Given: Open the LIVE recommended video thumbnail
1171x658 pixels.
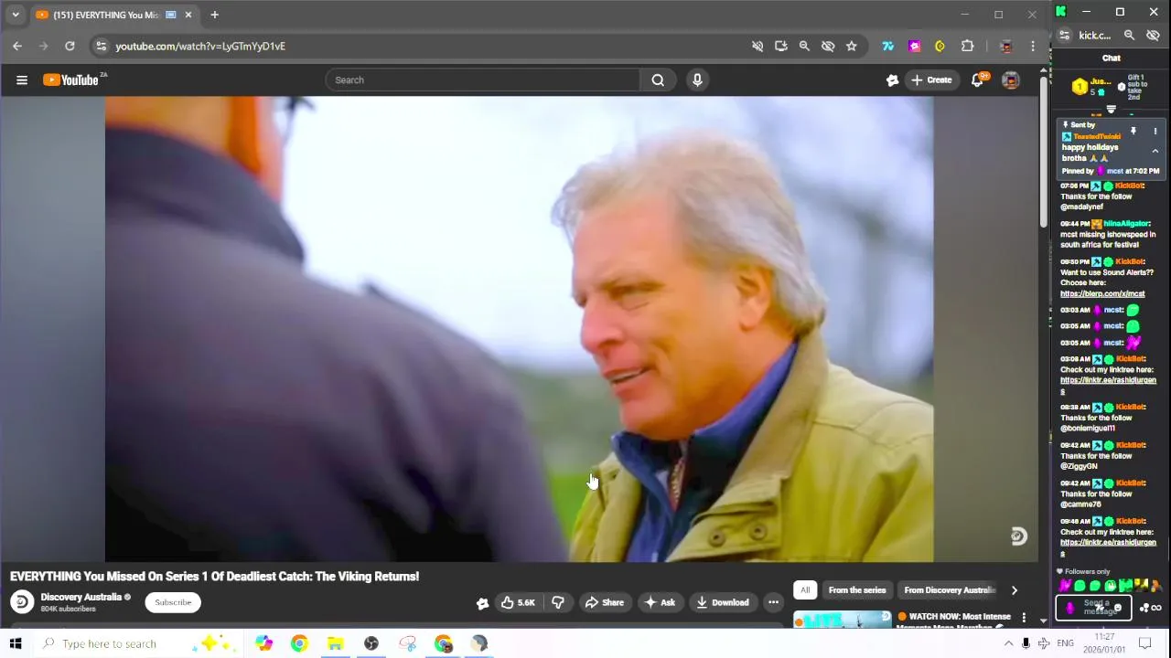Looking at the screenshot, I should tap(842, 620).
